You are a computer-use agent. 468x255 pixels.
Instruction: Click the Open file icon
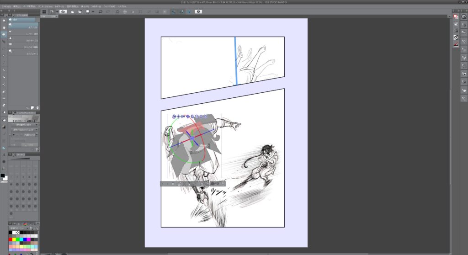click(80, 11)
